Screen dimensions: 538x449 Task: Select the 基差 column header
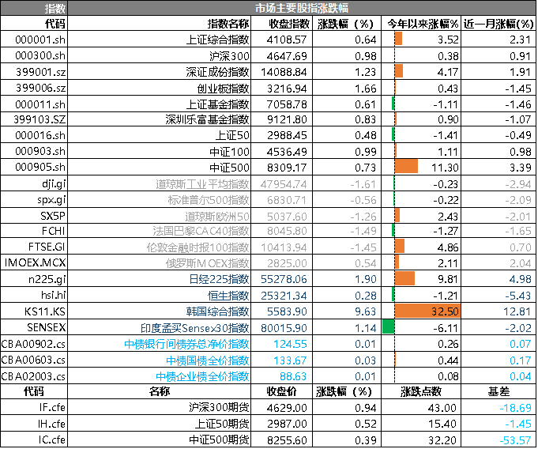click(499, 391)
